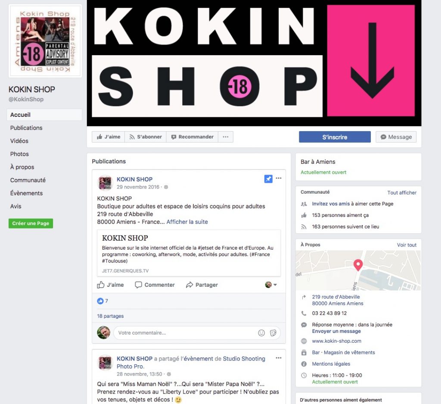Click the blue like reaction icon showing 7
The height and width of the screenshot is (404, 441).
[100, 301]
